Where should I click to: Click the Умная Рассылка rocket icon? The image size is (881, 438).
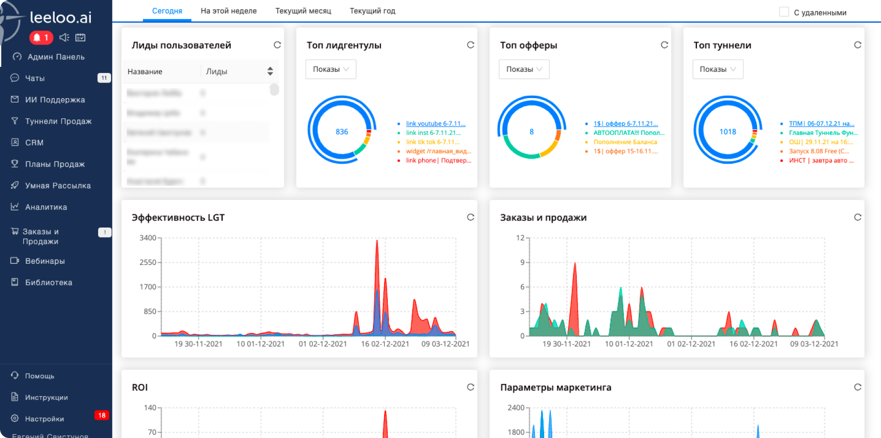point(15,185)
